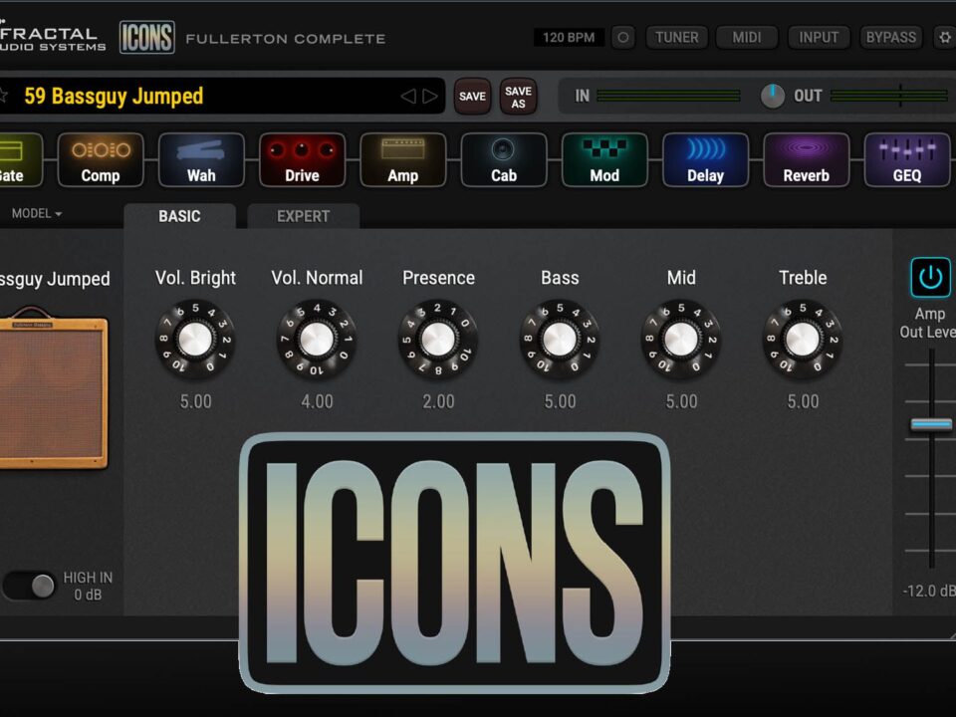Open the Delay effect block
This screenshot has height=717, width=956.
(x=705, y=159)
